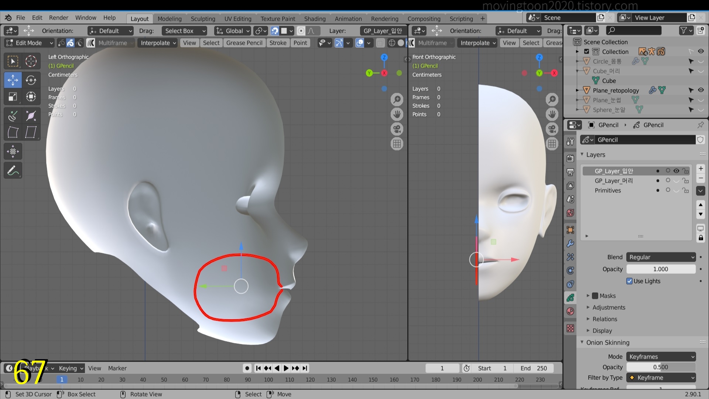Jump to the end frame button
709x399 pixels.
click(x=305, y=368)
